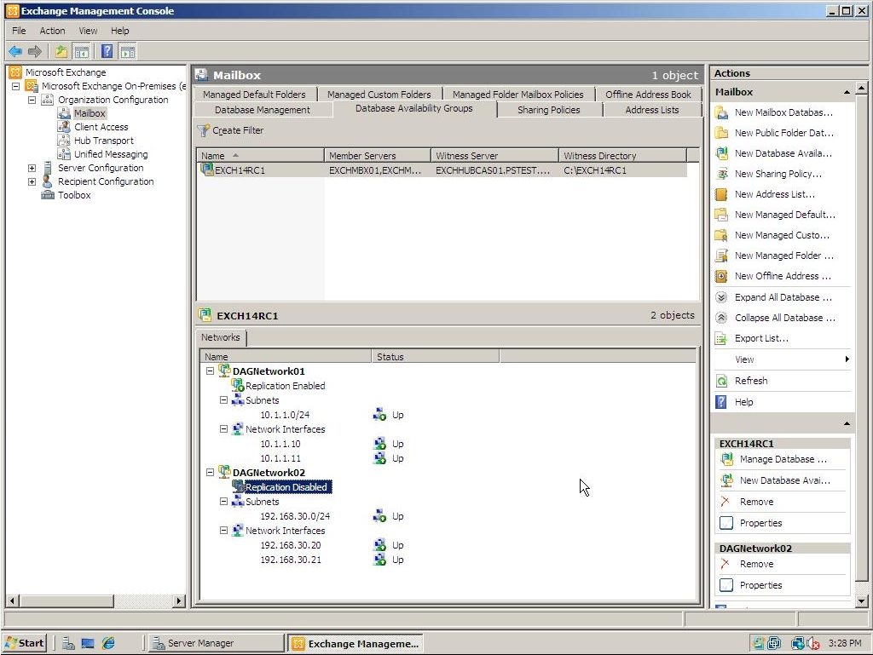This screenshot has width=873, height=655.
Task: Open the View menu in menu bar
Action: point(88,31)
